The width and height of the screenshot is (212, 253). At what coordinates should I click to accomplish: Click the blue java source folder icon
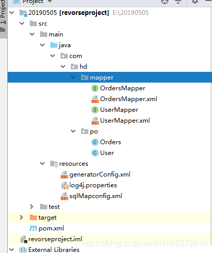coord(54,45)
